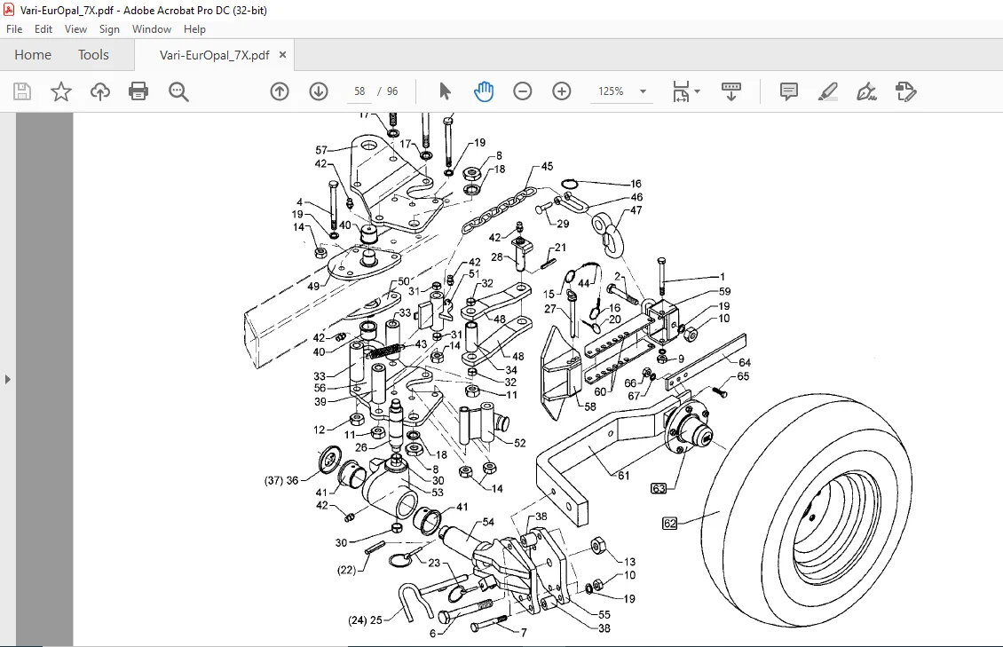Screen dimensions: 1003x647
Task: Click the Adobe Acrobat title bar icon
Action: point(9,11)
